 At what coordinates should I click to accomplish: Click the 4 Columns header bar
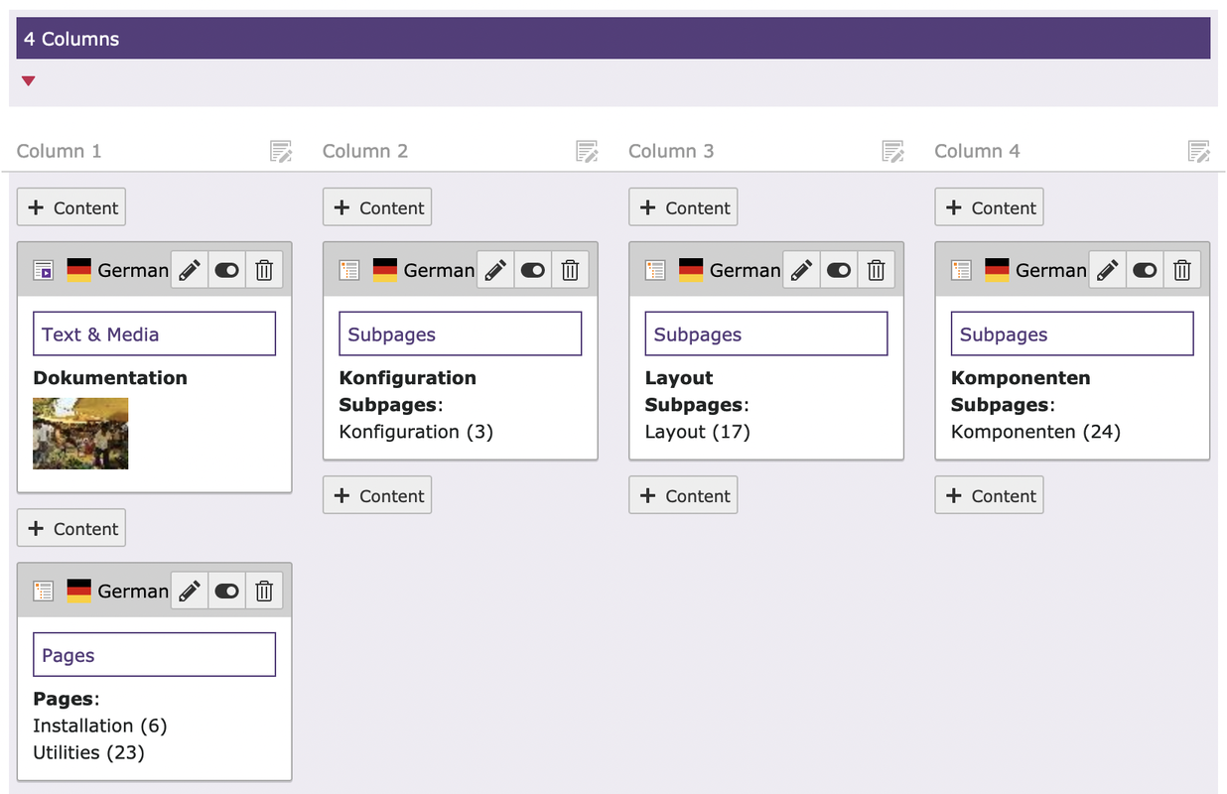(613, 39)
